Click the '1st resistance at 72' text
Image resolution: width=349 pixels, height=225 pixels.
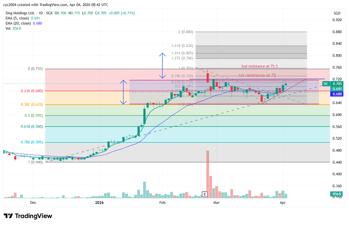tap(257, 75)
